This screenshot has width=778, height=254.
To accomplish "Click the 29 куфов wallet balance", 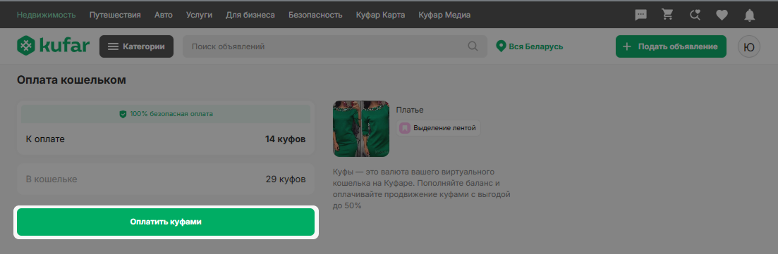I will [x=286, y=179].
